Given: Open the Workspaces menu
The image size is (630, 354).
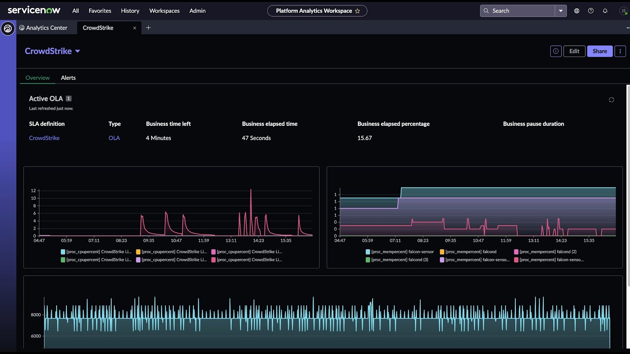Looking at the screenshot, I should pos(164,11).
